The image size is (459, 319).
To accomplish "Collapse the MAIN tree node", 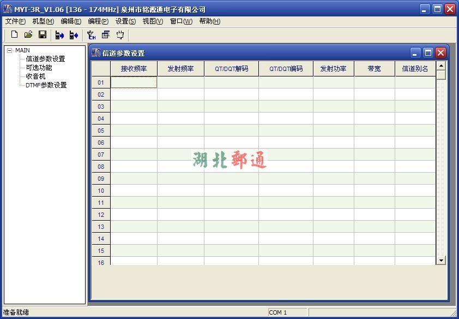I will click(x=10, y=50).
